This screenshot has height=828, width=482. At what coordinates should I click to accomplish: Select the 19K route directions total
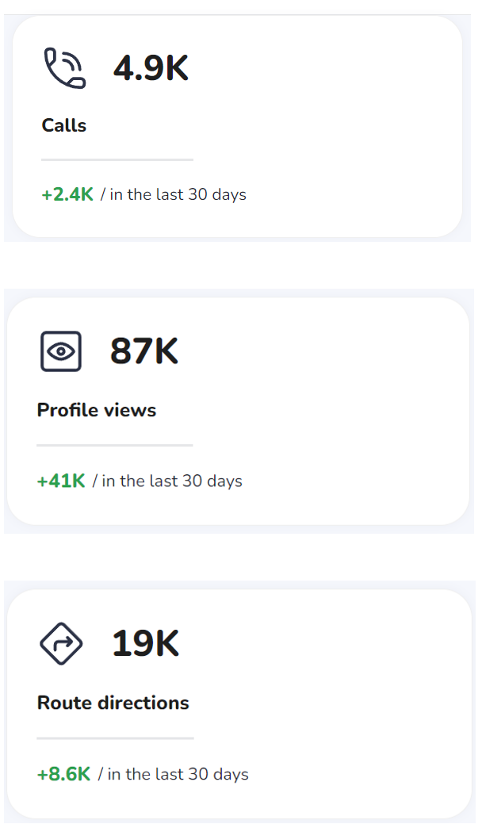point(146,643)
